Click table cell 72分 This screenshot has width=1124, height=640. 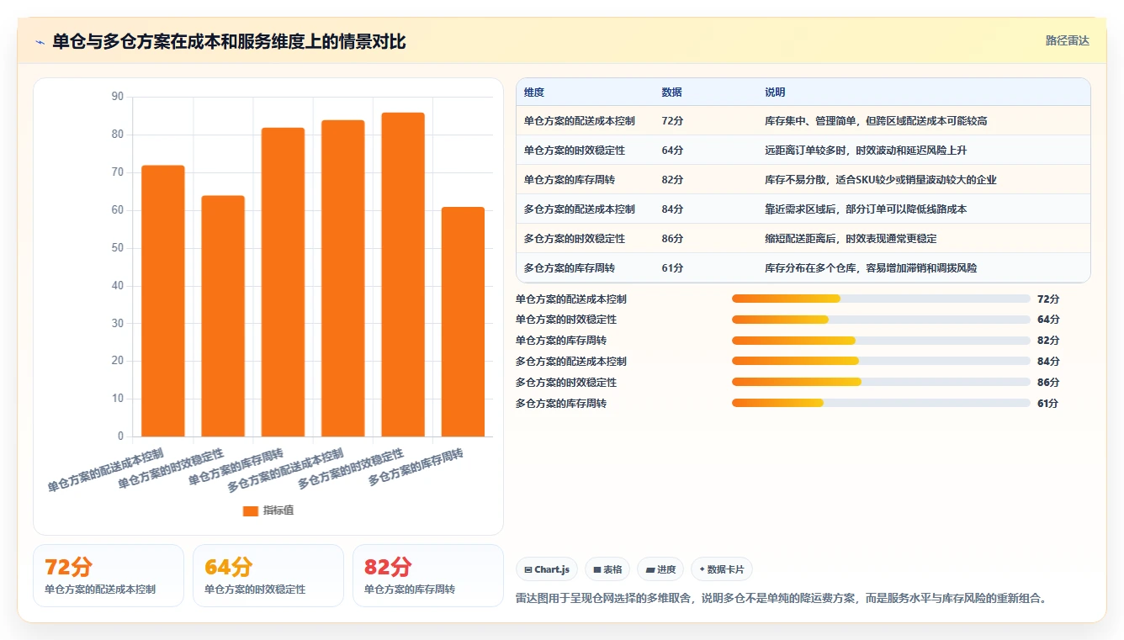point(672,121)
